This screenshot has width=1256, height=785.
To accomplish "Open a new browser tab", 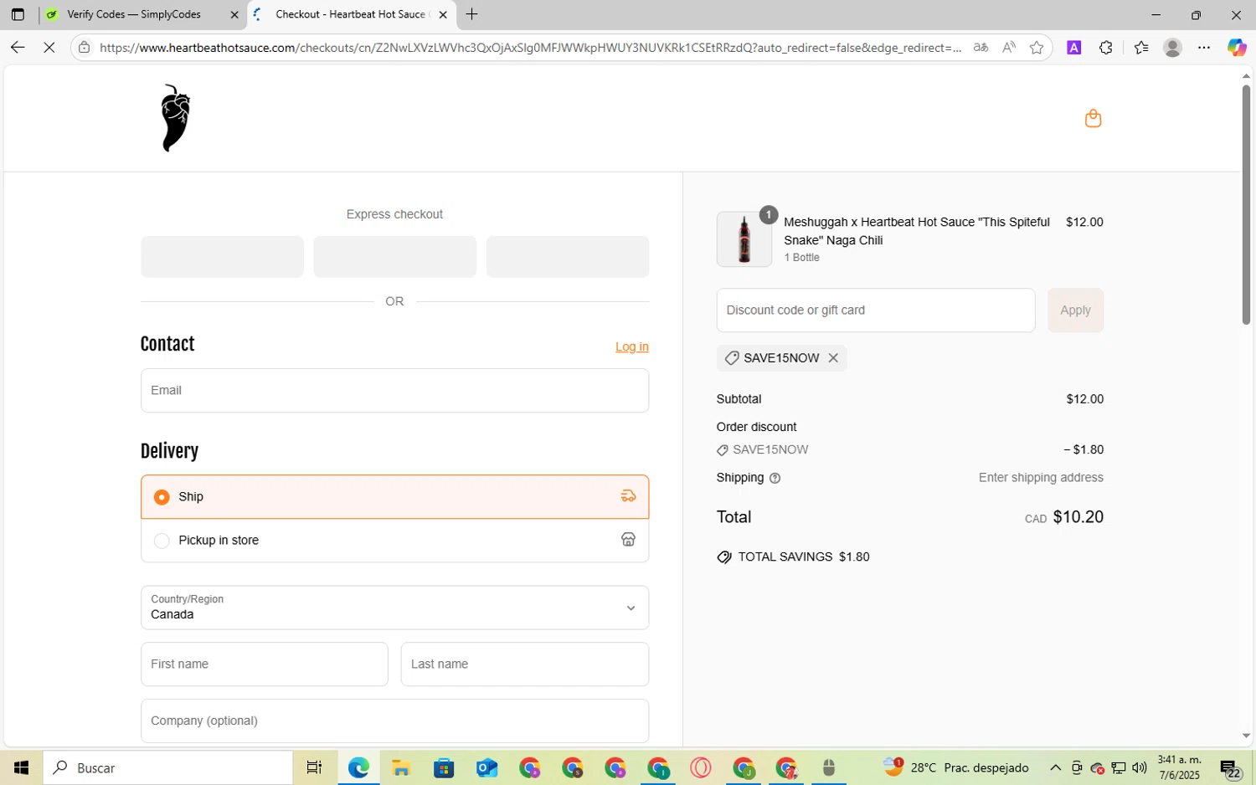I will click(472, 14).
